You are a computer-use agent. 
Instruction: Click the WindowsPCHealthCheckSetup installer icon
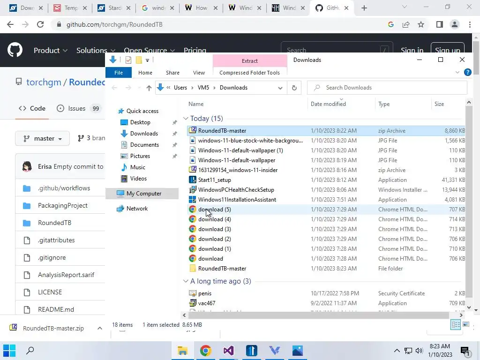(x=193, y=189)
